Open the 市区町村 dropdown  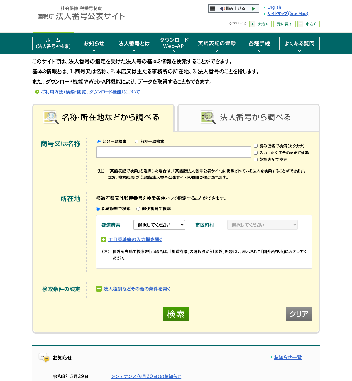263,225
